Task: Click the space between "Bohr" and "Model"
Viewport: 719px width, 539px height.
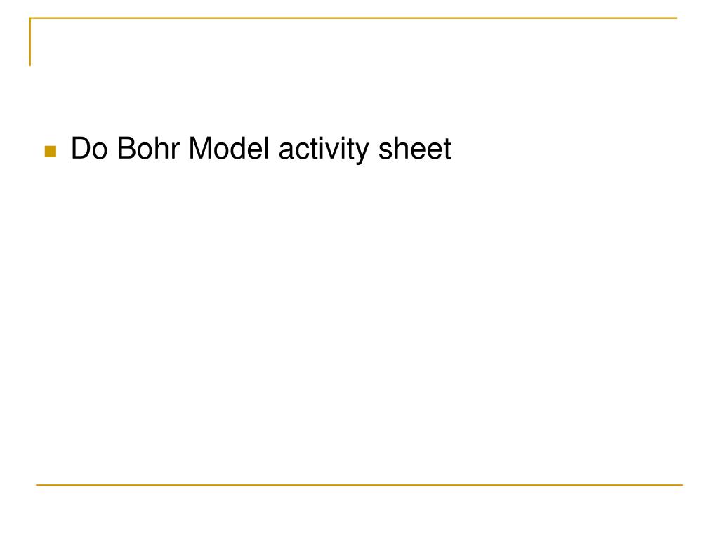Action: point(185,149)
